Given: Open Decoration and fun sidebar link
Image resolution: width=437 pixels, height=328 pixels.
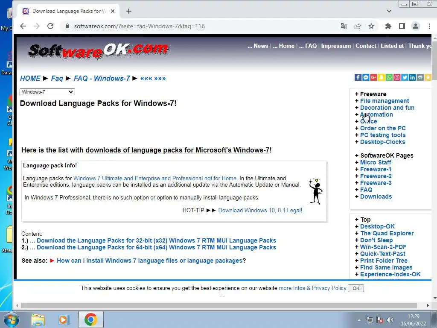Looking at the screenshot, I should tap(387, 108).
